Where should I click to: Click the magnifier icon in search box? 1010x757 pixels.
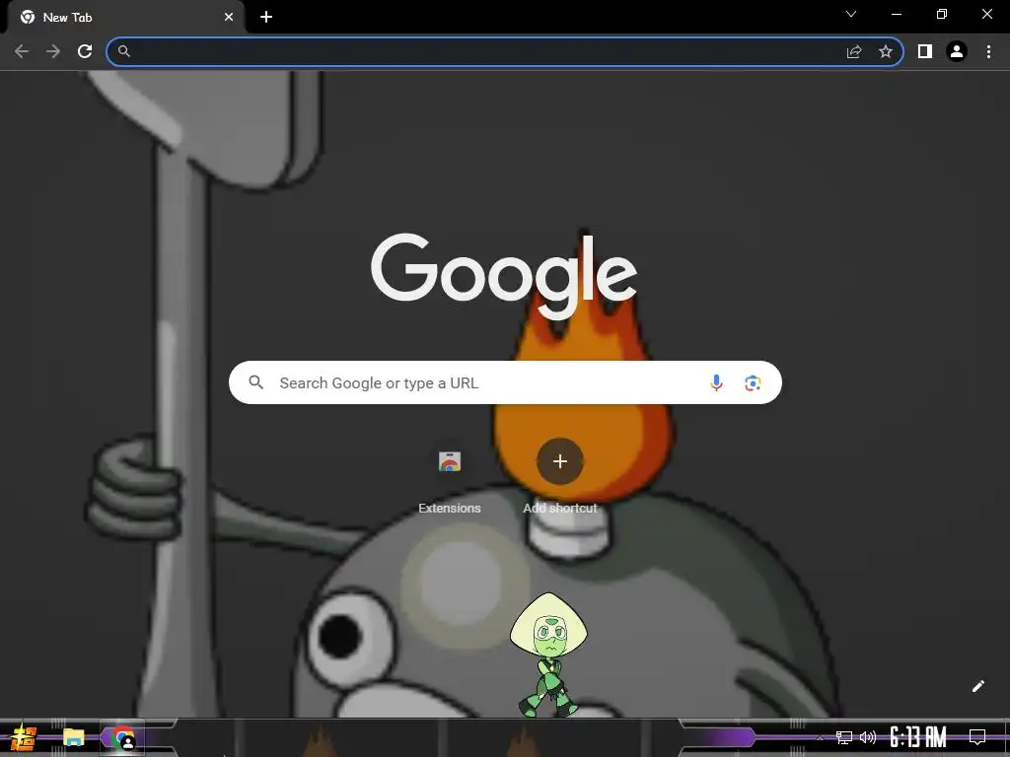tap(255, 382)
